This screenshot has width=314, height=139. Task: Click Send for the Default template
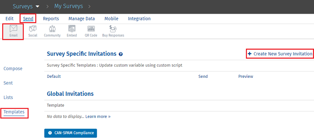[203, 76]
